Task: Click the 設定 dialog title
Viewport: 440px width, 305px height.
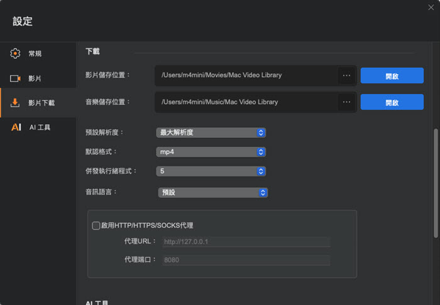Action: tap(23, 21)
